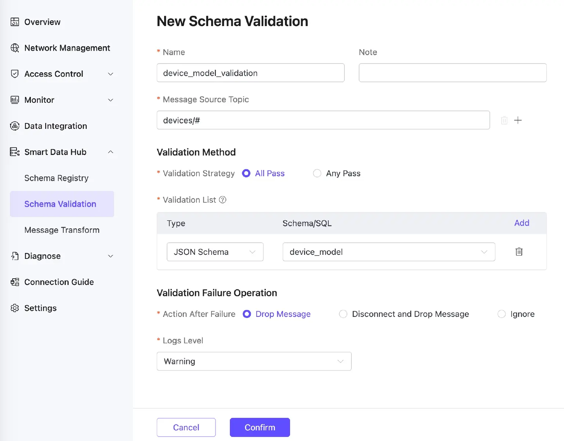
Task: Go to the Message Transform section
Action: 62,230
